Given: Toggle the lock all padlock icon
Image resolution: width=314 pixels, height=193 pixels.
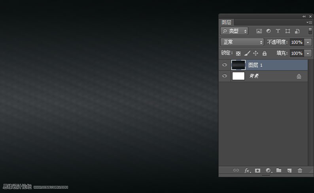Looking at the screenshot, I should 265,53.
